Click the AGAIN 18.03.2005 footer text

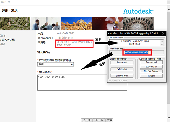pos(118,81)
